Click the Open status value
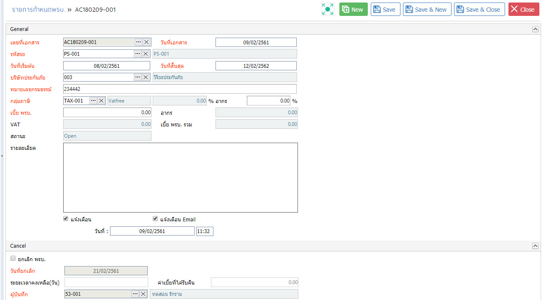 (70, 136)
